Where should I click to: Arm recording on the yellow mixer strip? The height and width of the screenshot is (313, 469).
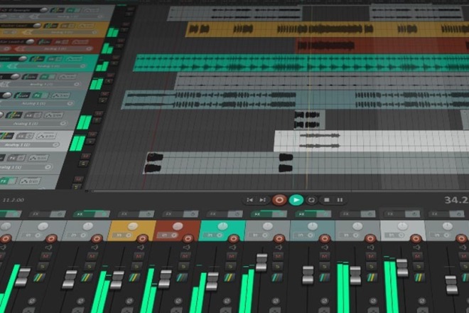(142, 239)
